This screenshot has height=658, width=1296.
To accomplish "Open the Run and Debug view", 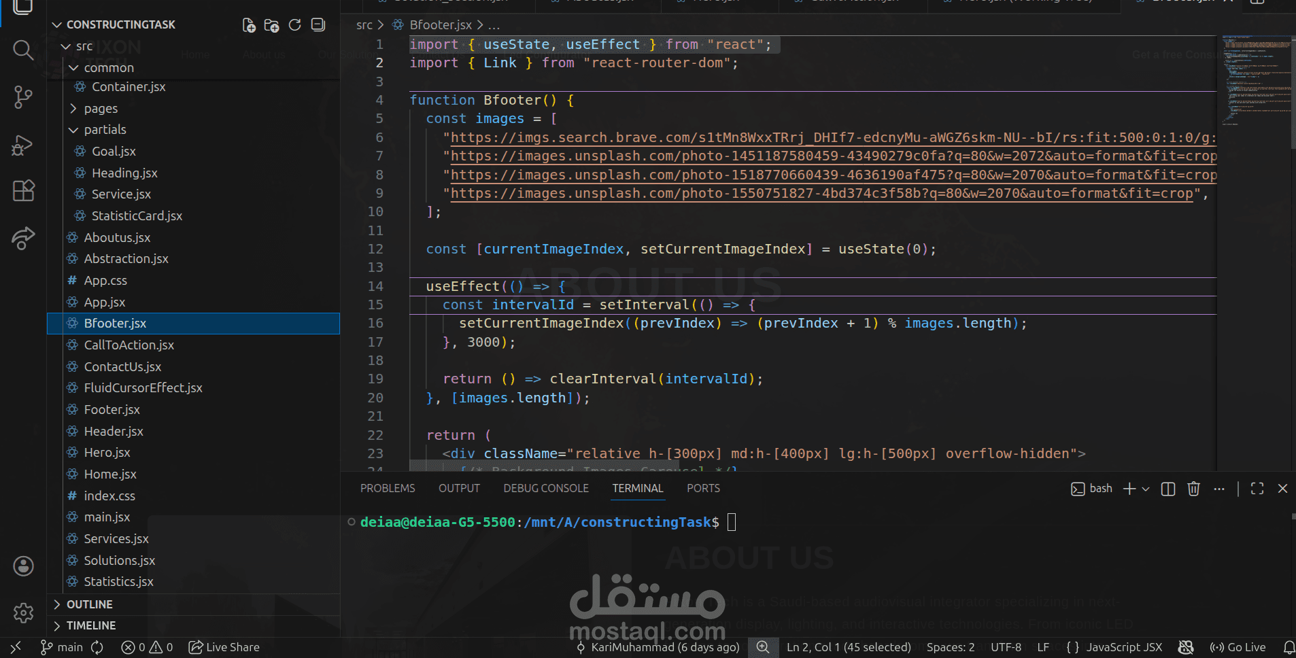I will click(23, 145).
